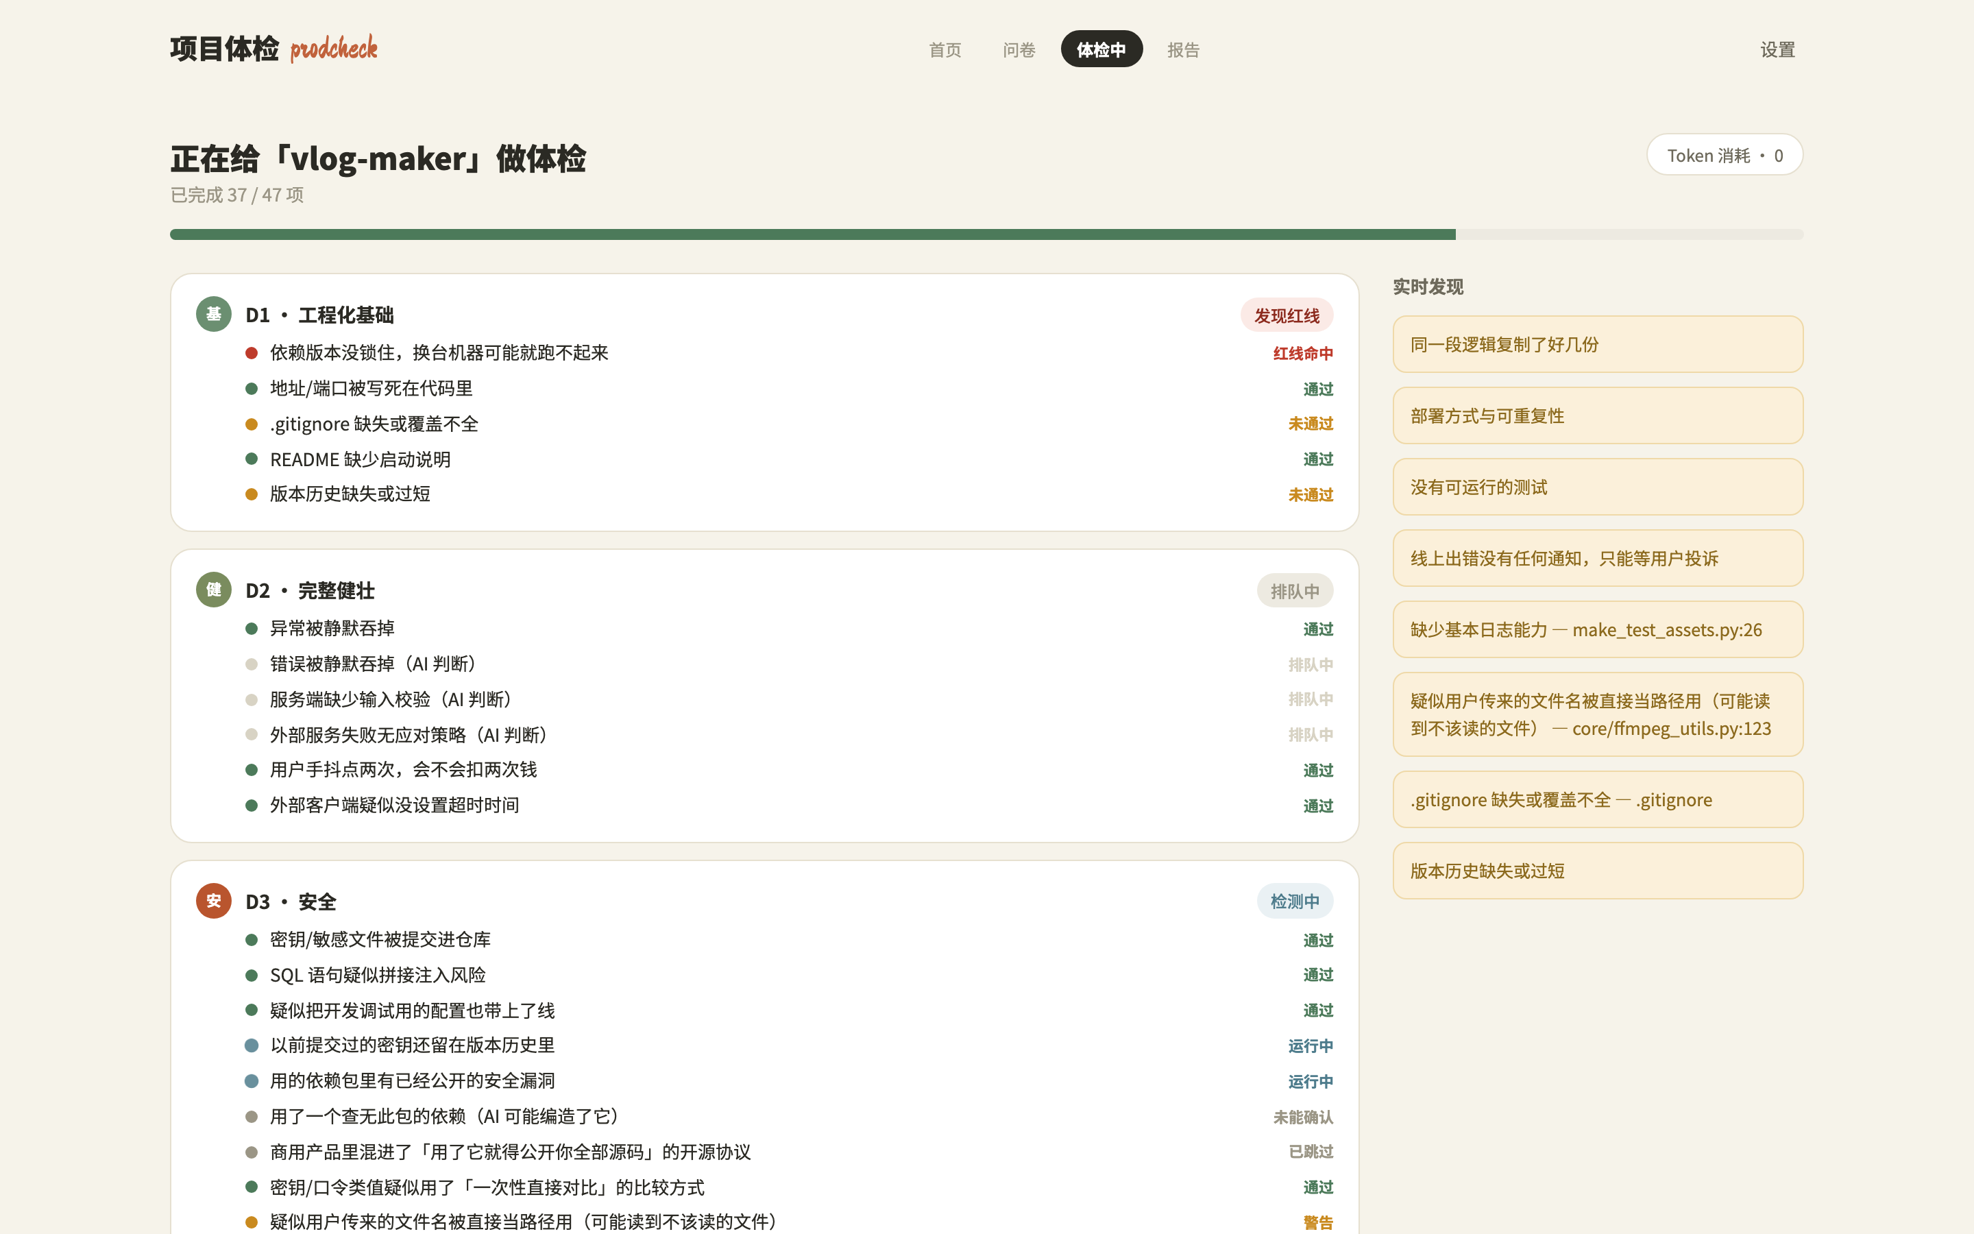
Task: Open the 首页 tab
Action: pyautogui.click(x=945, y=50)
